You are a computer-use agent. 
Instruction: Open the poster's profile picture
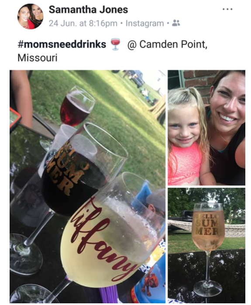pos(30,17)
